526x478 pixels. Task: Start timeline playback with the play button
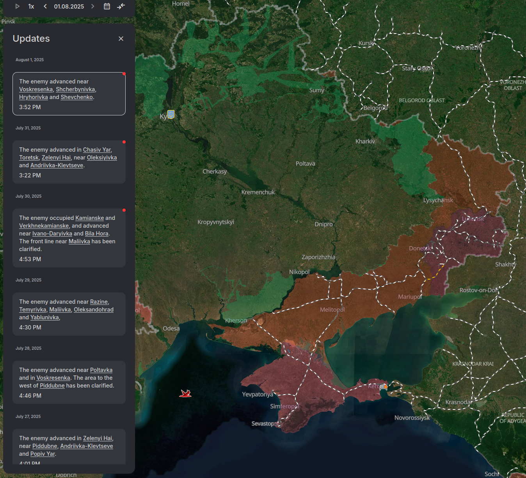(x=18, y=6)
